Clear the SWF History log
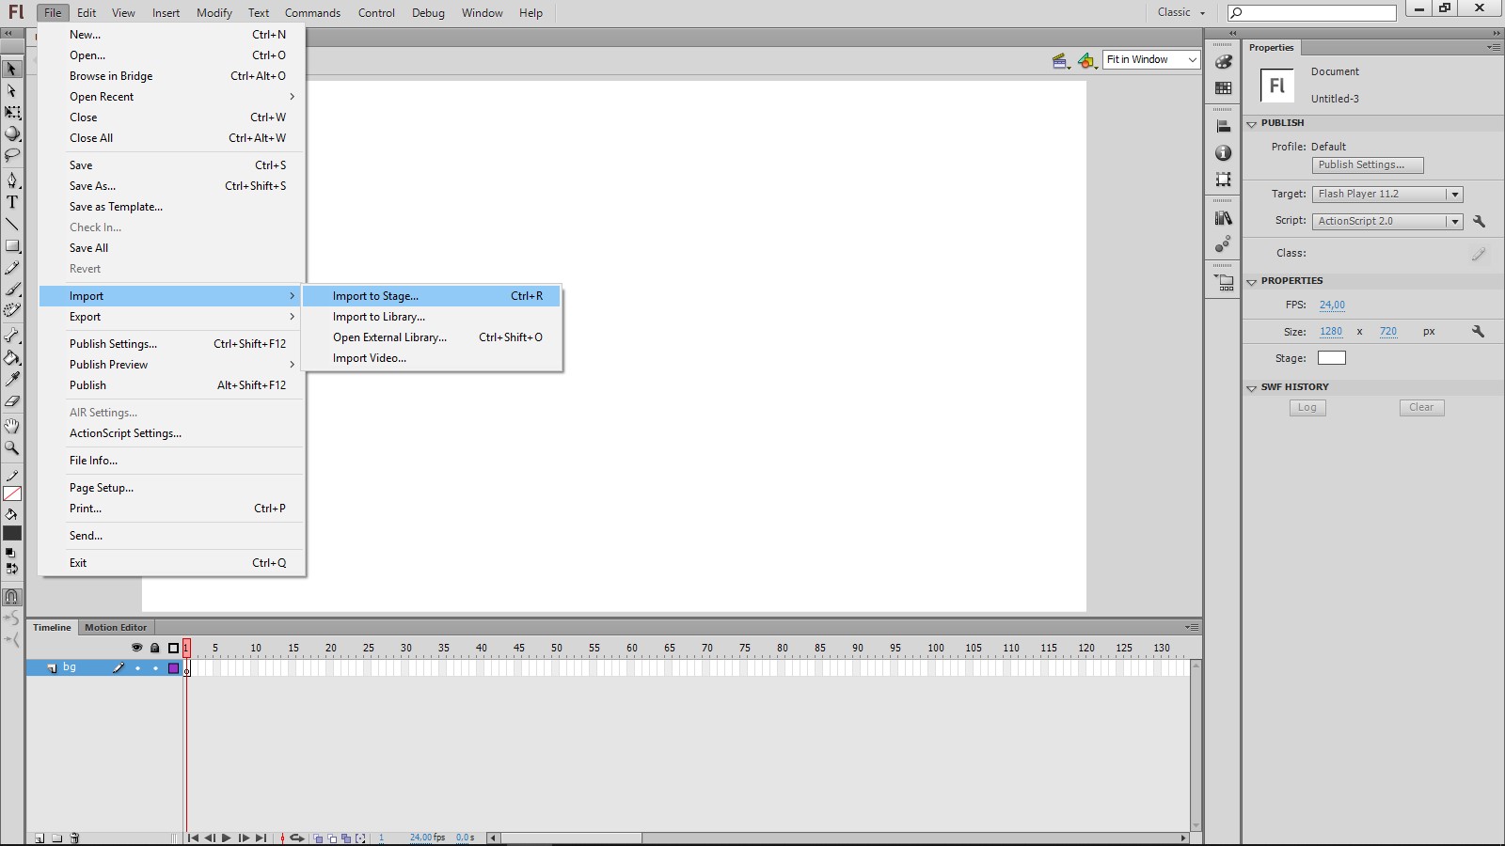Viewport: 1505px width, 846px height. (1420, 407)
